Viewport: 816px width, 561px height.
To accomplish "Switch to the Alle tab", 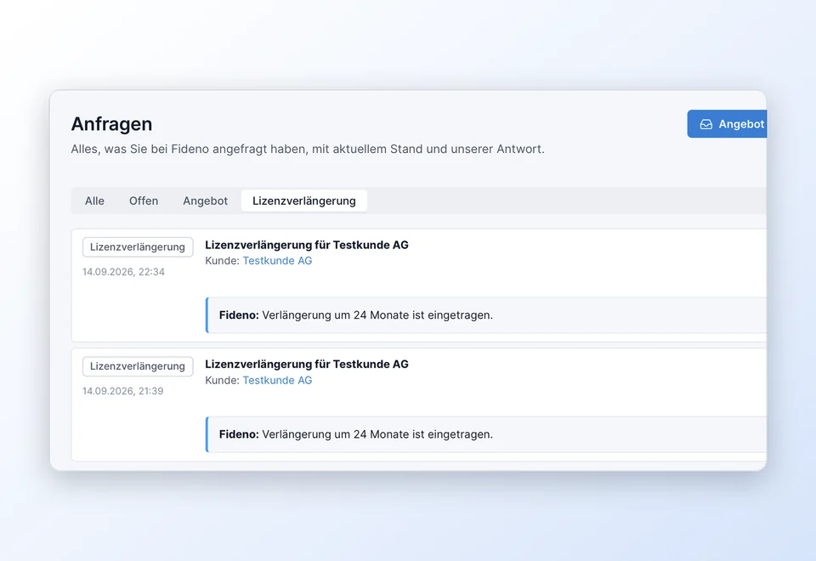I will point(94,201).
